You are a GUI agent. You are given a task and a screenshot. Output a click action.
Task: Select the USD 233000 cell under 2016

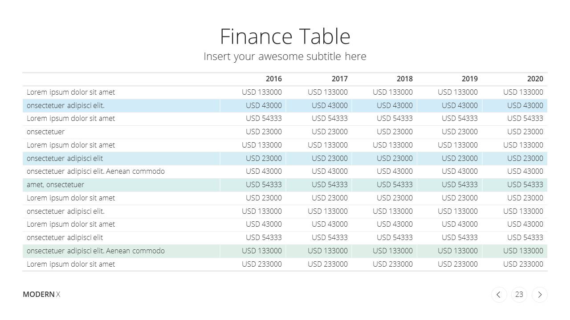262,264
